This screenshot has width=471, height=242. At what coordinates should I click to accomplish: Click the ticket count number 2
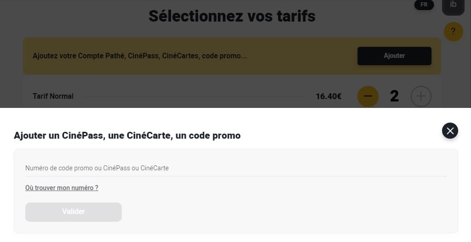click(x=394, y=96)
